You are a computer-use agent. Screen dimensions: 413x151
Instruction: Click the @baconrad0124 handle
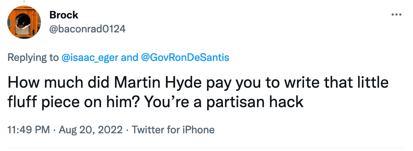point(87,29)
